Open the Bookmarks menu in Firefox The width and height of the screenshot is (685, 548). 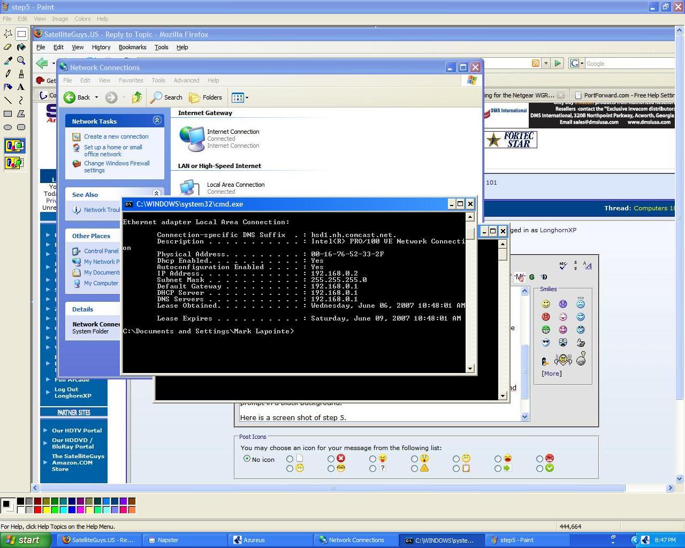(132, 47)
